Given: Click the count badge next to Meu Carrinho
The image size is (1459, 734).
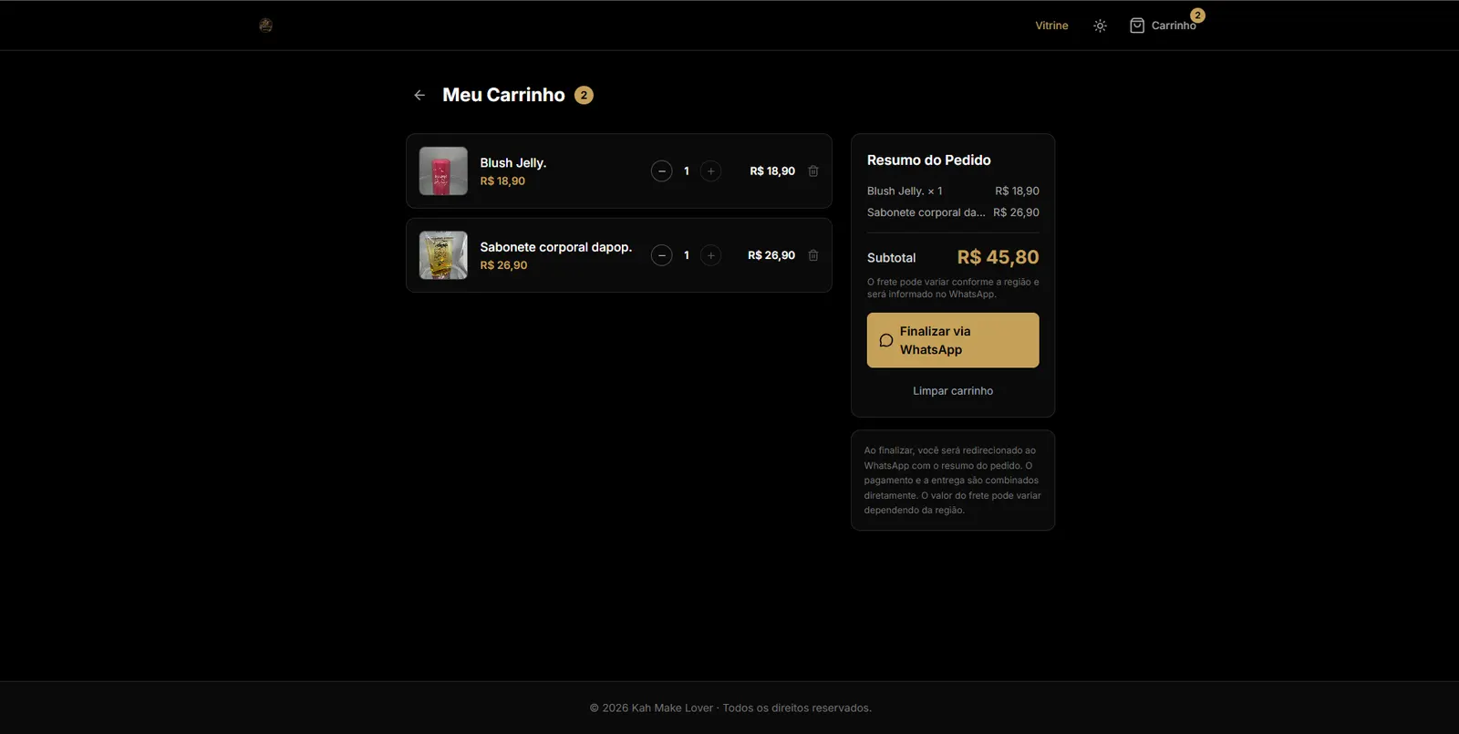Looking at the screenshot, I should pos(584,95).
